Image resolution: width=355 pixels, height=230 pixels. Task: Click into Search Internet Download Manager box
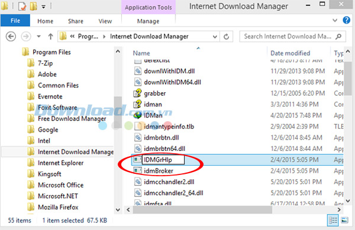click(292, 37)
